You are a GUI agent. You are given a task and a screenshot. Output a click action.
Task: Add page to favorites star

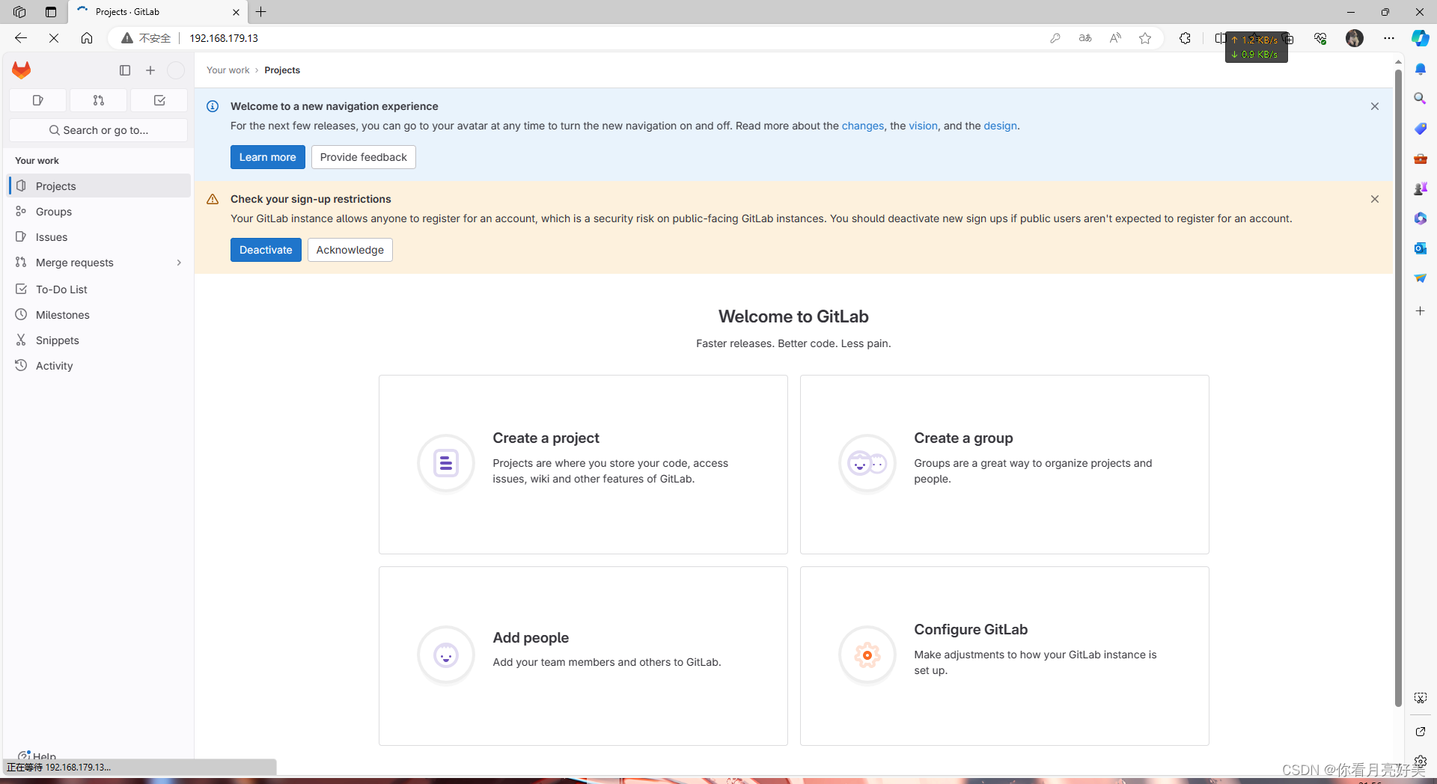point(1145,38)
